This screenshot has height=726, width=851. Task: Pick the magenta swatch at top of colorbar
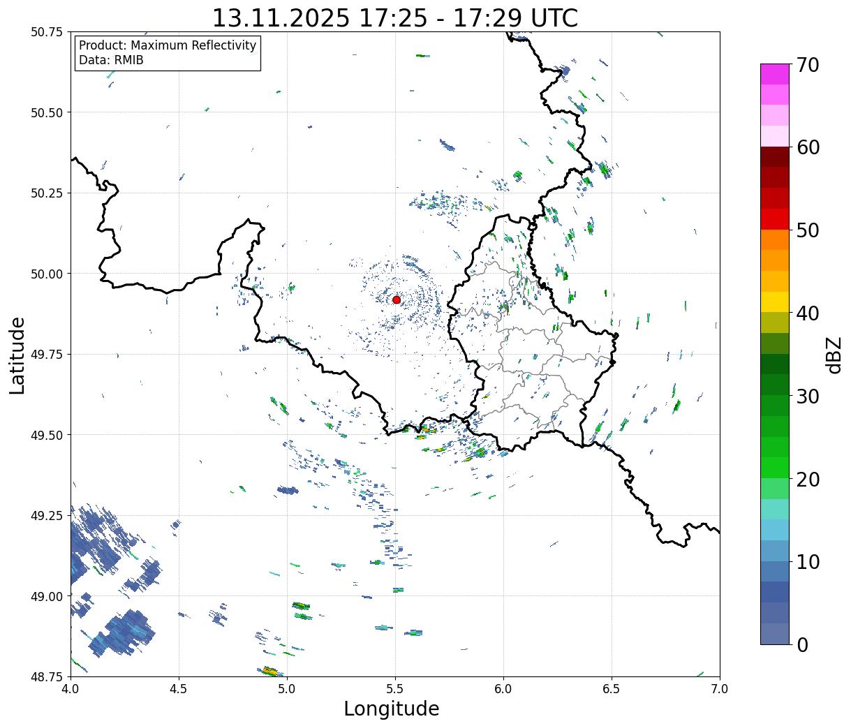[774, 74]
